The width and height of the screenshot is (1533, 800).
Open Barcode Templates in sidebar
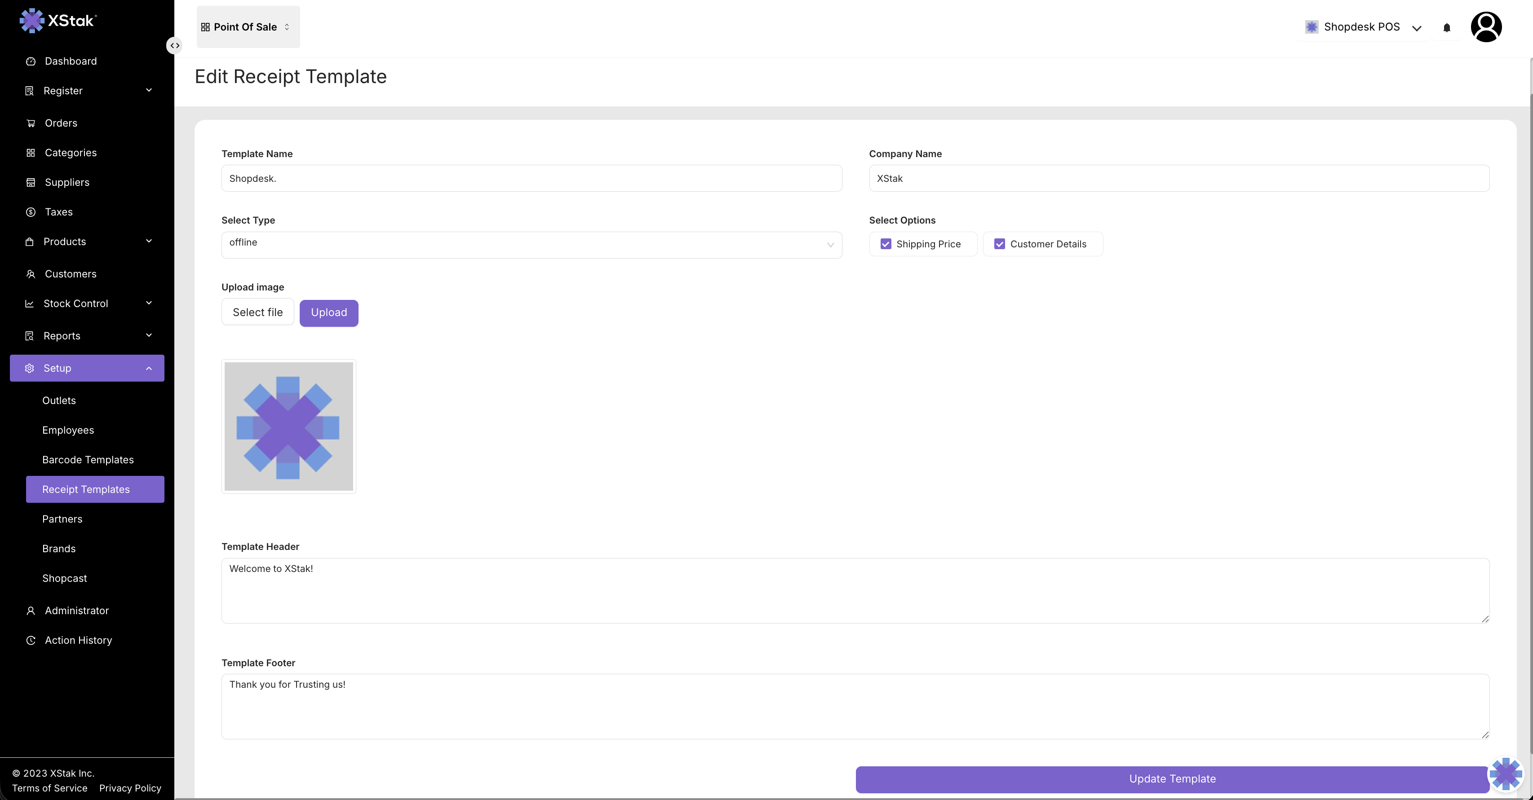click(88, 460)
